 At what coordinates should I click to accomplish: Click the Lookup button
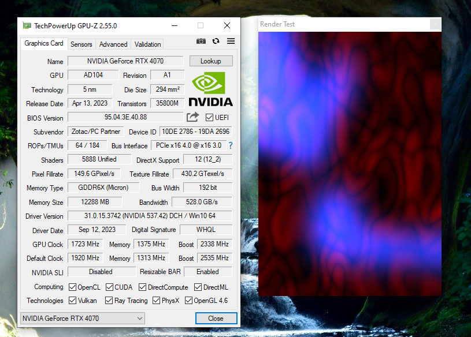[211, 61]
